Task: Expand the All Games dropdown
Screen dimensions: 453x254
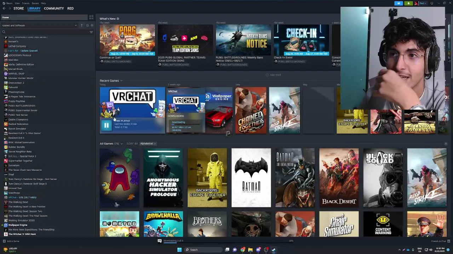Action: tap(121, 144)
